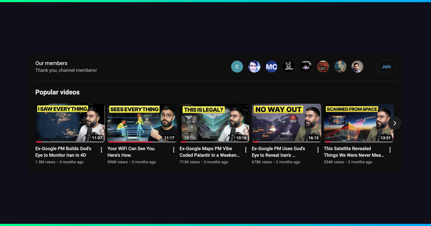Click the rightmost member avatar with man in suit

pyautogui.click(x=357, y=67)
